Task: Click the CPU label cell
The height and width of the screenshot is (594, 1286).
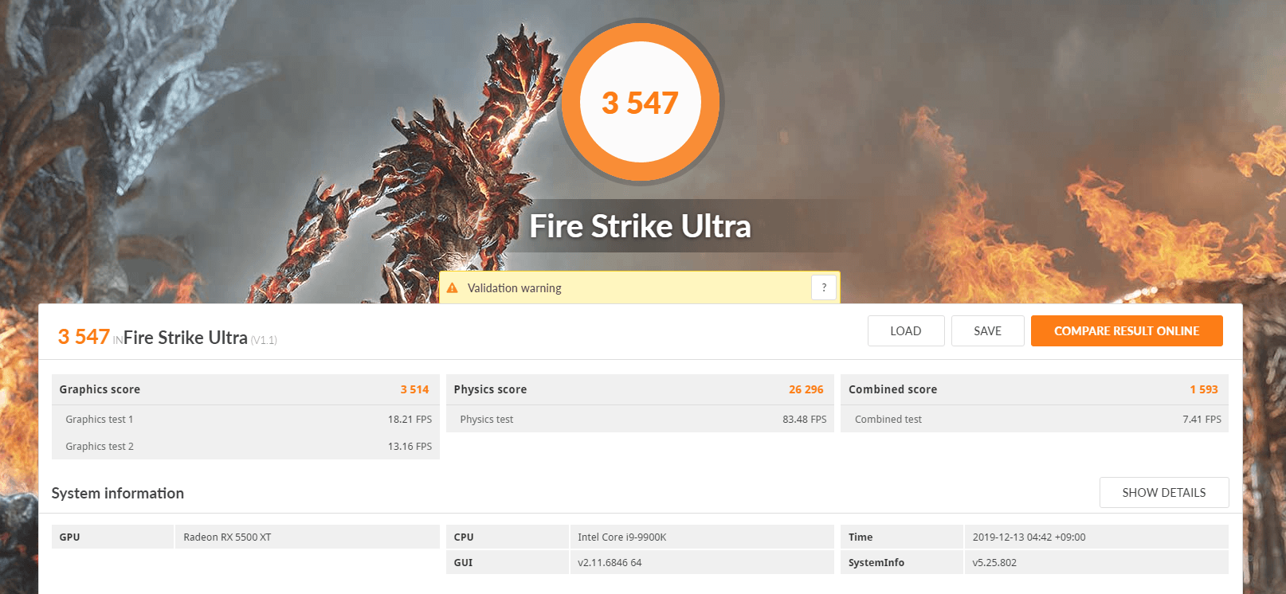Action: tap(507, 537)
